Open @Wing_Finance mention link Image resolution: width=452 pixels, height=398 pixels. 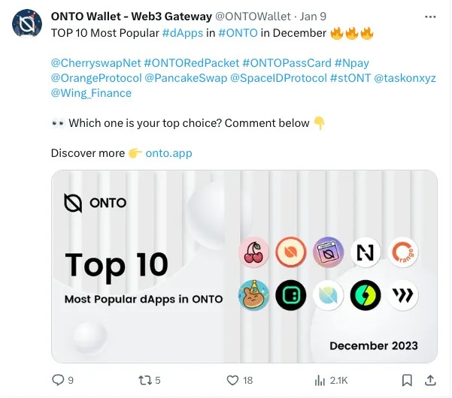point(91,93)
